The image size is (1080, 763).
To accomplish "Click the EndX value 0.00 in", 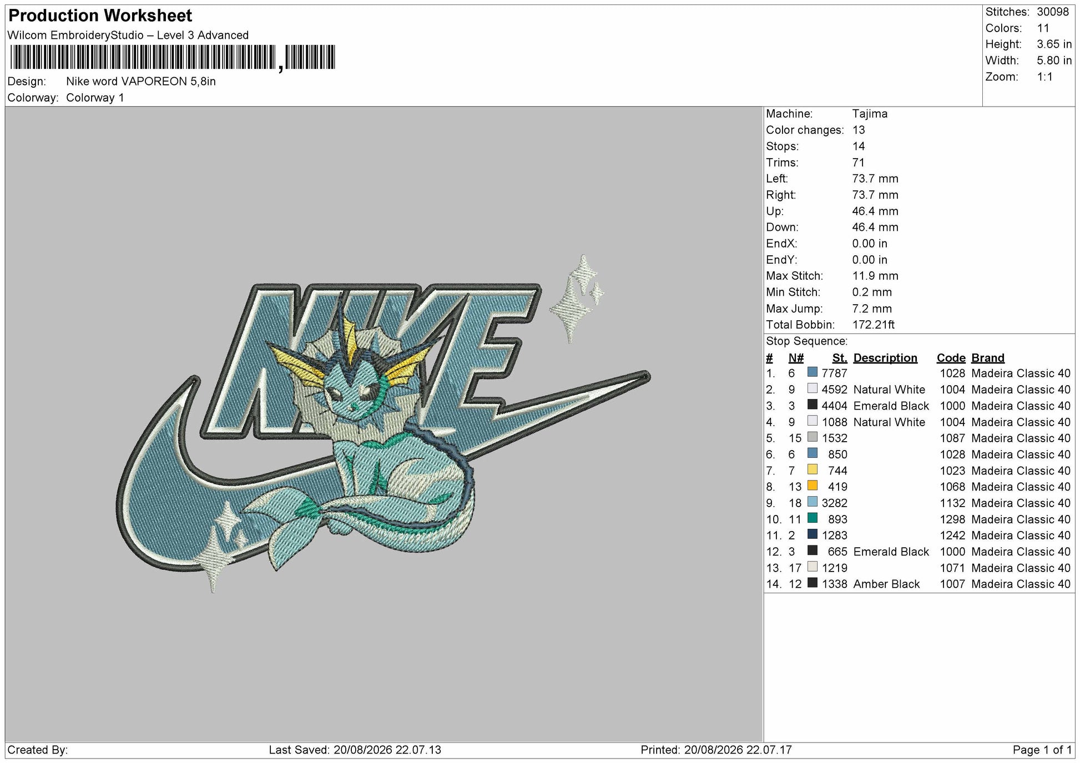I will [870, 244].
